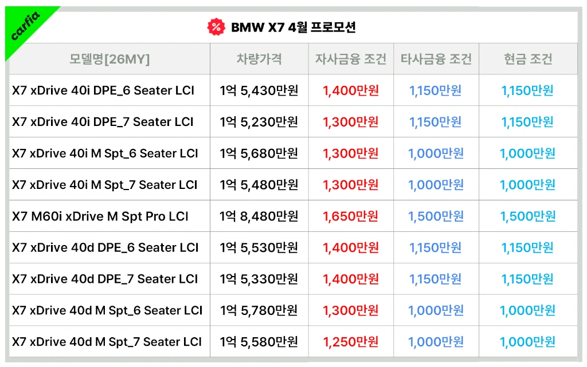Click the vehicle price '1억 5,680만원'
This screenshot has width=587, height=367.
coord(259,153)
